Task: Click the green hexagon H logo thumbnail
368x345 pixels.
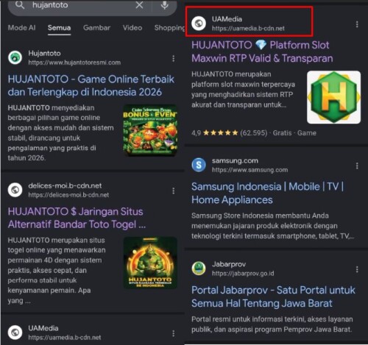Action: pyautogui.click(x=333, y=97)
